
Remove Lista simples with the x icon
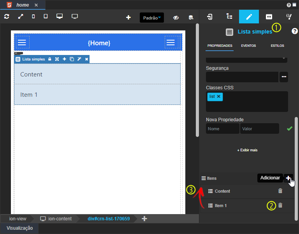(86, 59)
